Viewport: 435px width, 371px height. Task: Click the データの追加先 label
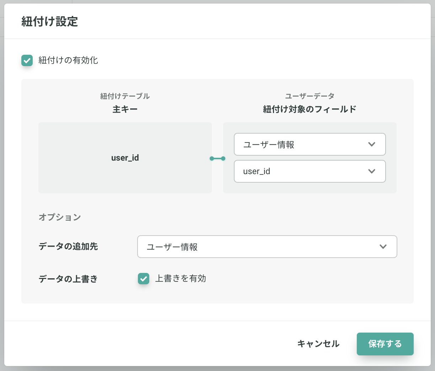(68, 246)
